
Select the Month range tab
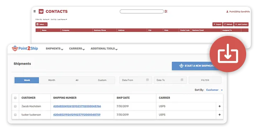(x=52, y=80)
